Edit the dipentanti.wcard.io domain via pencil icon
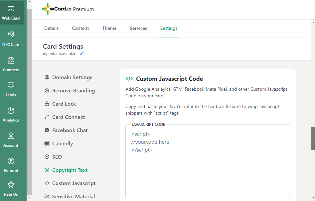315x201 pixels. [82, 53]
